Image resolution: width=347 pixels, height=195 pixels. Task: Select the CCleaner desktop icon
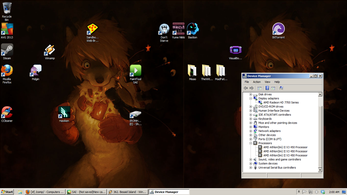[7, 114]
